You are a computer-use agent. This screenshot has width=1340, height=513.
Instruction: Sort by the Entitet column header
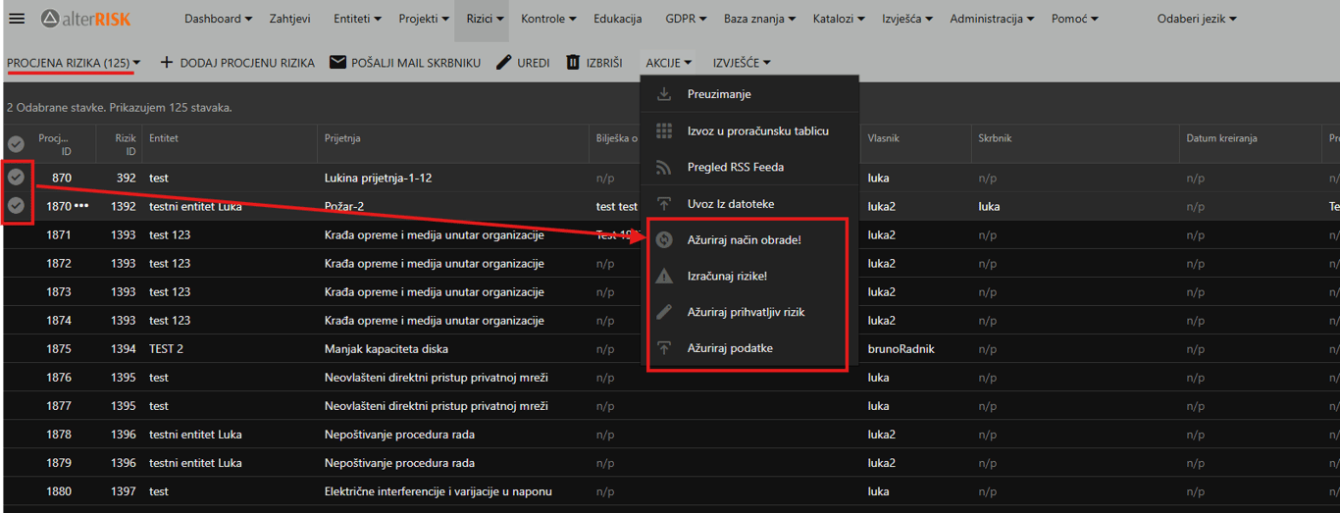coord(164,138)
